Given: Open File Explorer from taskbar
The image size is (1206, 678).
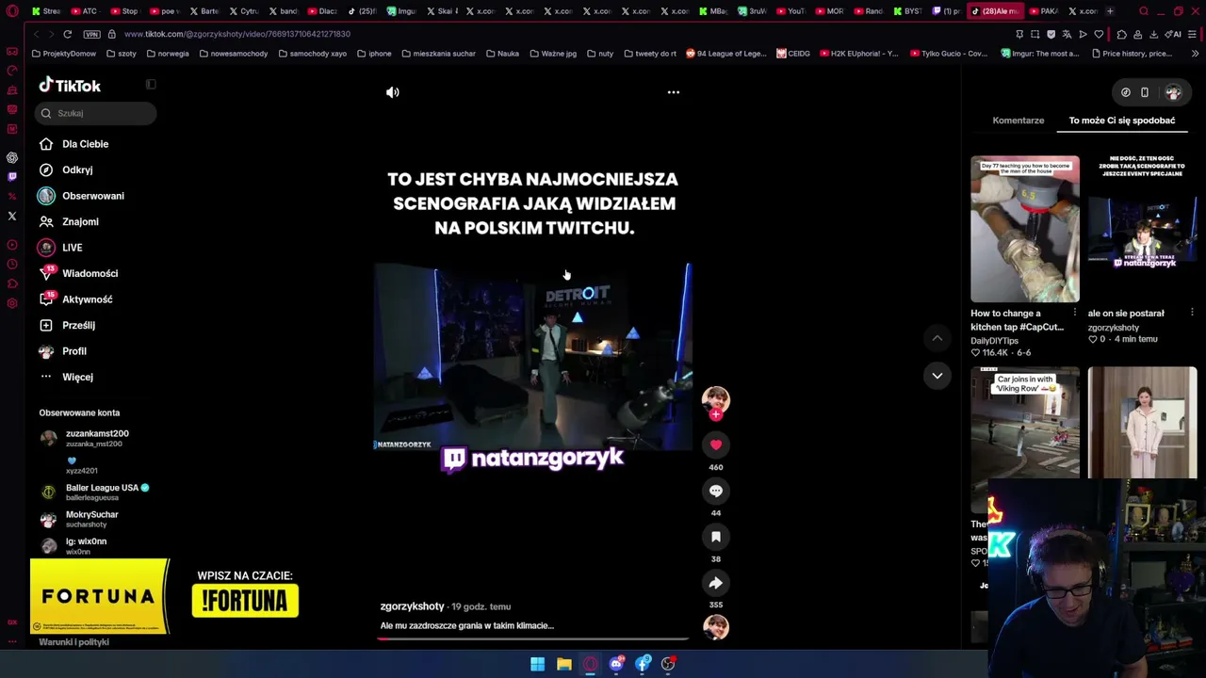Looking at the screenshot, I should pyautogui.click(x=563, y=664).
